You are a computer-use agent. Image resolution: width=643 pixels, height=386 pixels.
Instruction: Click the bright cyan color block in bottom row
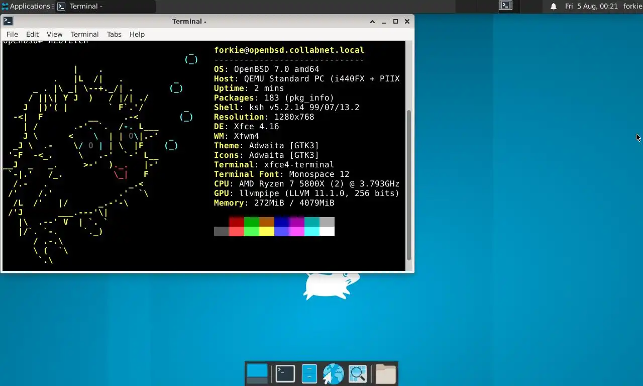point(312,231)
